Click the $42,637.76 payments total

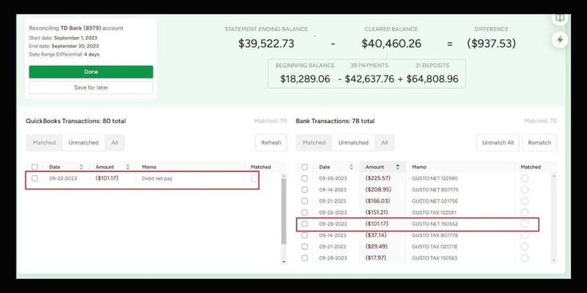(370, 79)
